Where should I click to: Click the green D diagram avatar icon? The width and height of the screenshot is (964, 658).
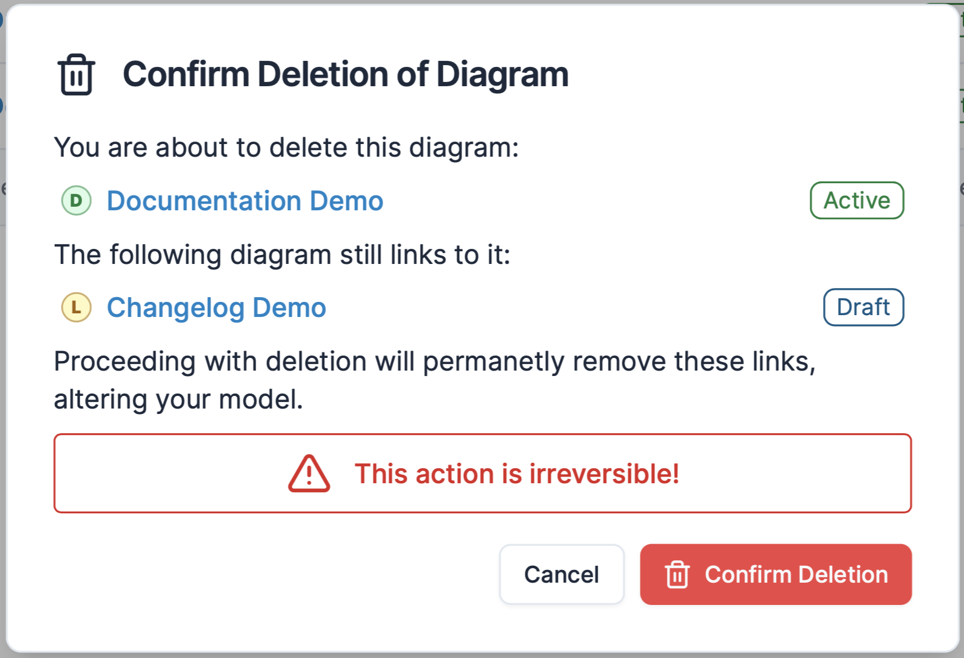[77, 201]
